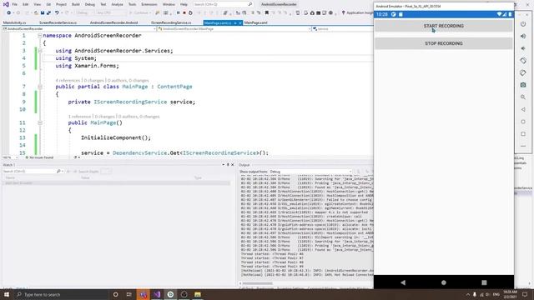Collapse the MainPage() constructor outline
Screen dimensions: 534x300
[x=40, y=122]
